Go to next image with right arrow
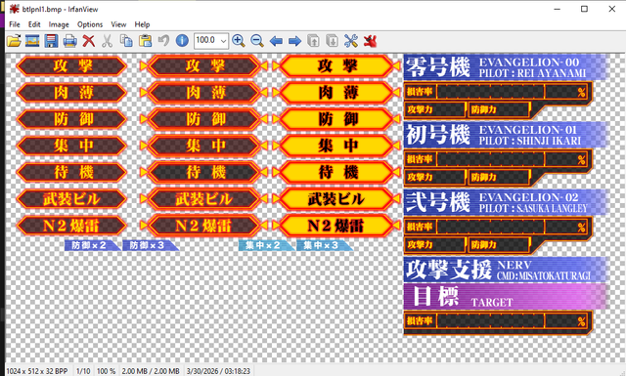This screenshot has height=376, width=626. coord(294,41)
